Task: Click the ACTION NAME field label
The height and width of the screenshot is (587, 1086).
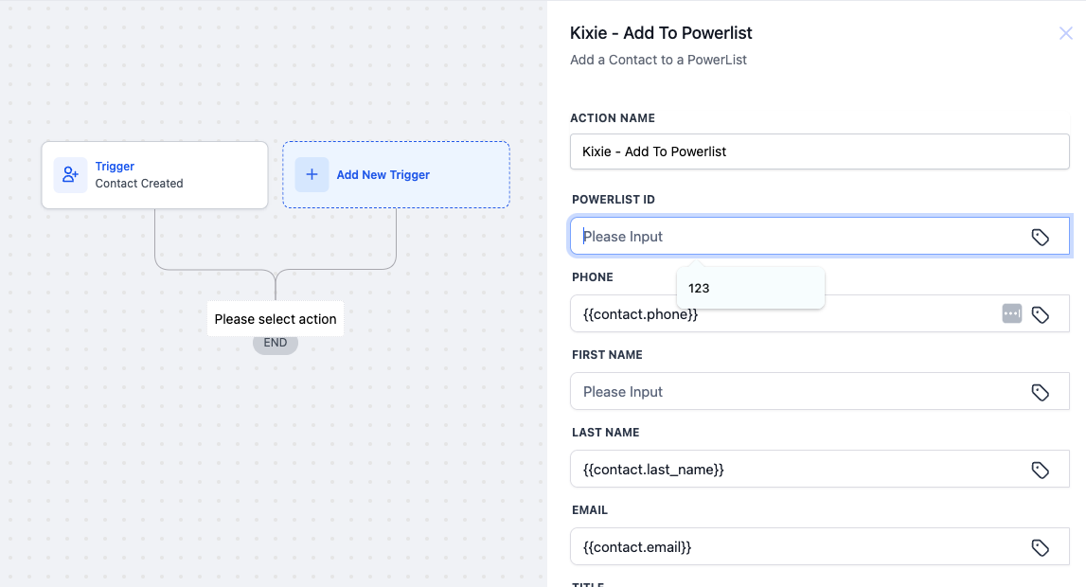Action: tap(613, 118)
